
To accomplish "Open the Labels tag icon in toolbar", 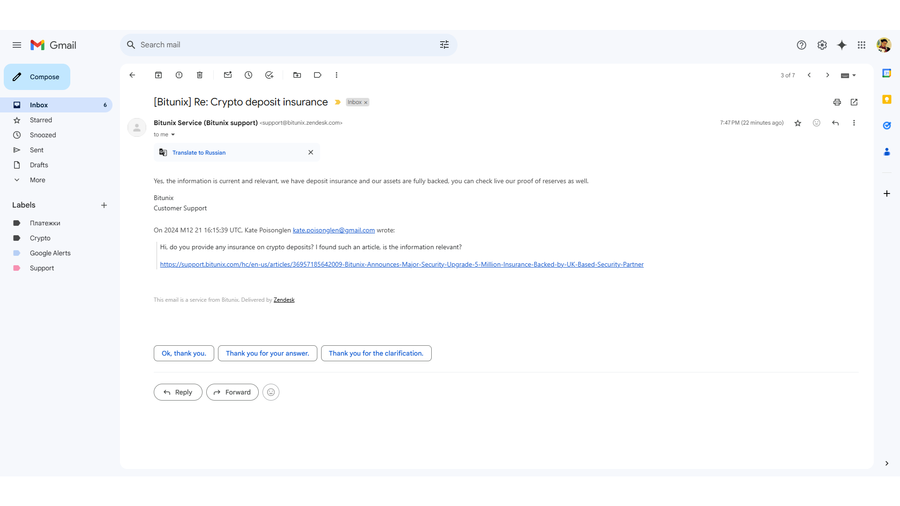I will (318, 75).
